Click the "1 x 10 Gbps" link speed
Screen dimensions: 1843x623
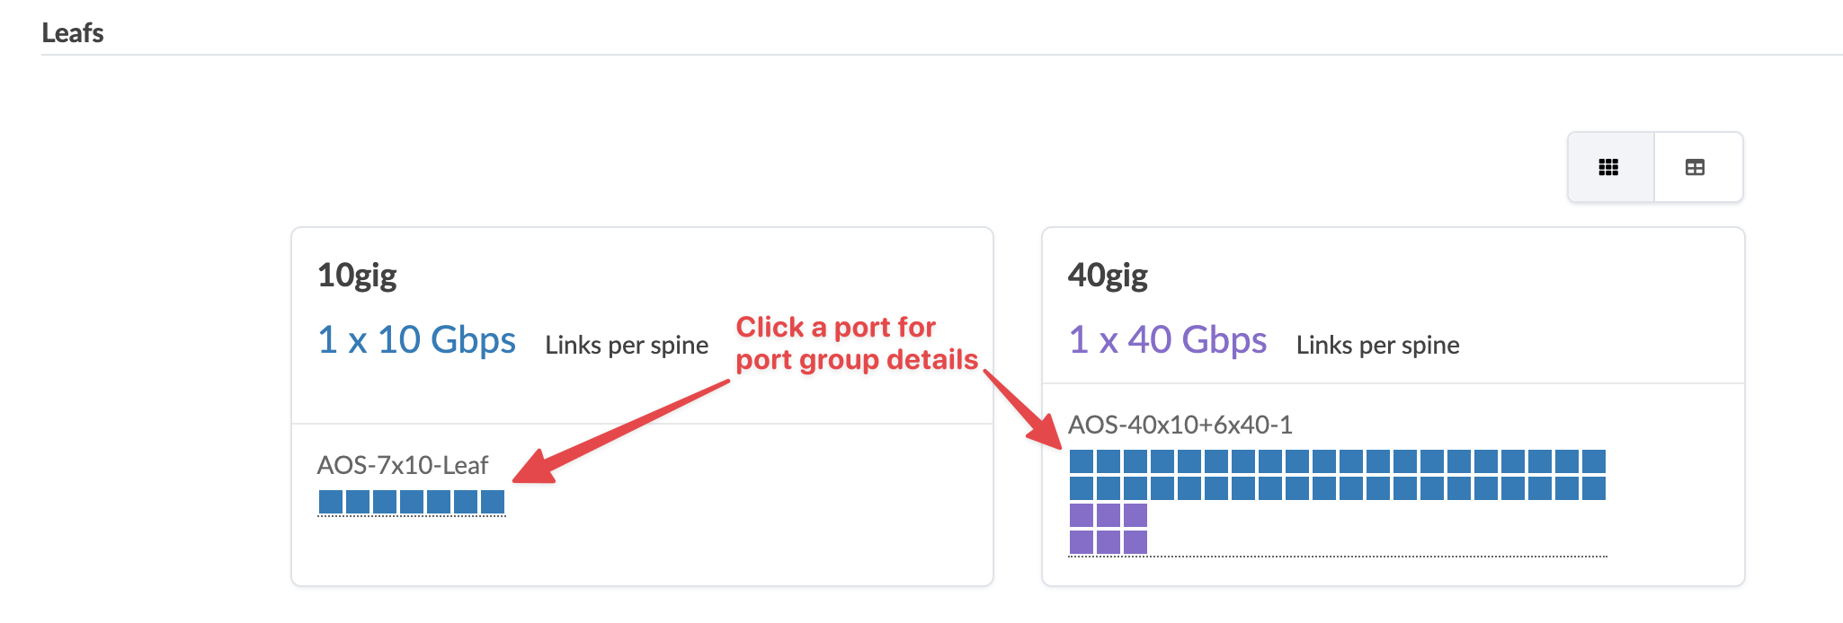coord(416,340)
